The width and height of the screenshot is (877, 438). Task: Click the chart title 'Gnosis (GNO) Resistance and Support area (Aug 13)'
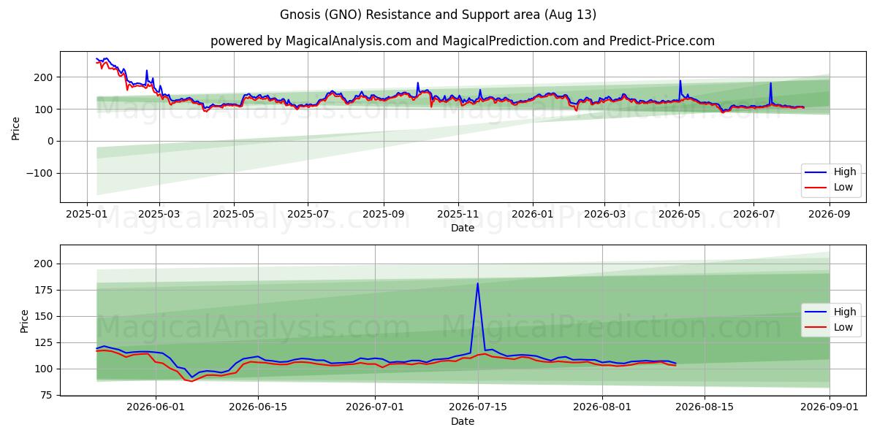438,15
